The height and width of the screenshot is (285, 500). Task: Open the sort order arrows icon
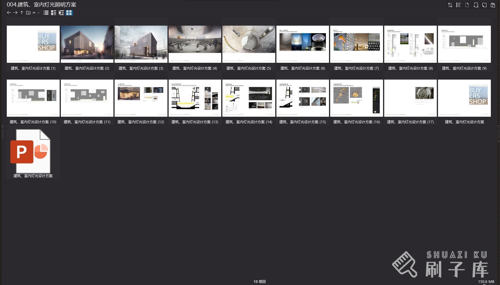[x=450, y=5]
